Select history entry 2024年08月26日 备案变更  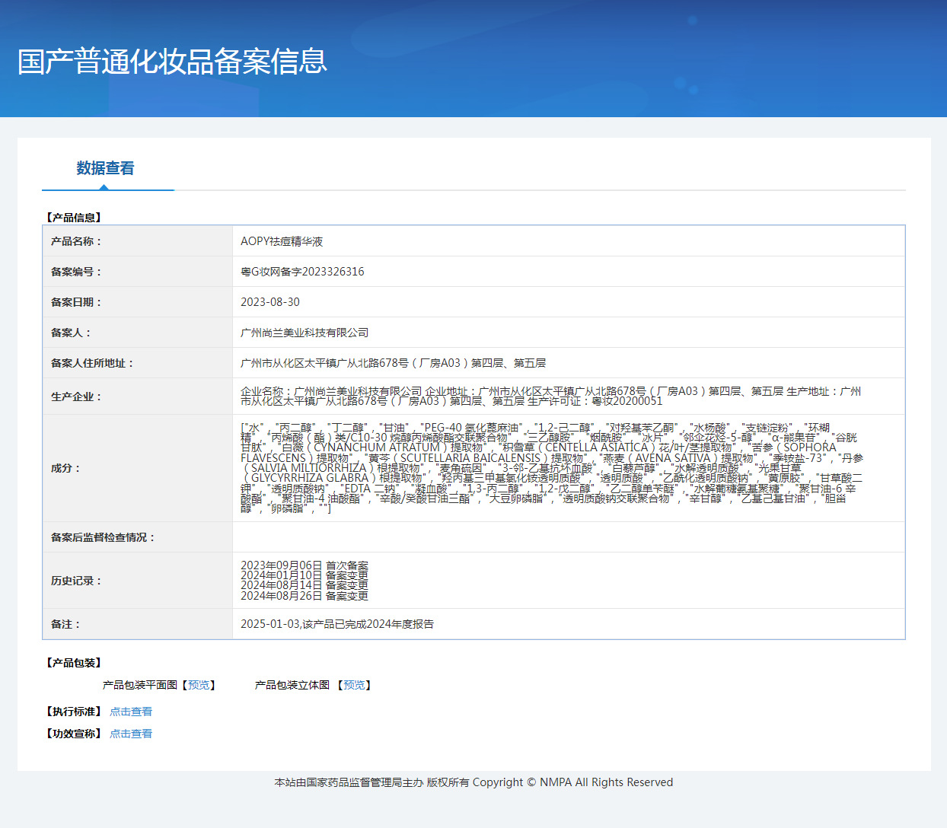(x=304, y=595)
